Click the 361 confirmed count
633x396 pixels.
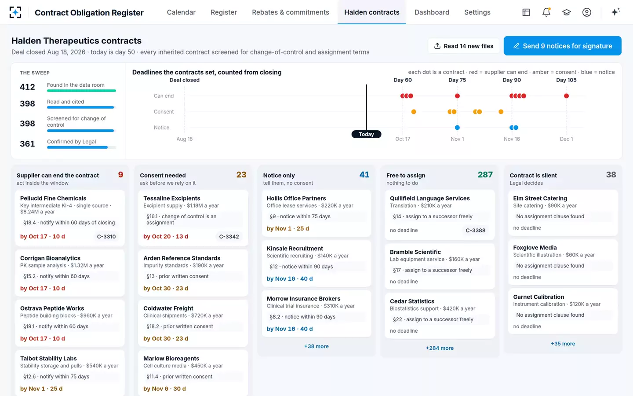[27, 144]
